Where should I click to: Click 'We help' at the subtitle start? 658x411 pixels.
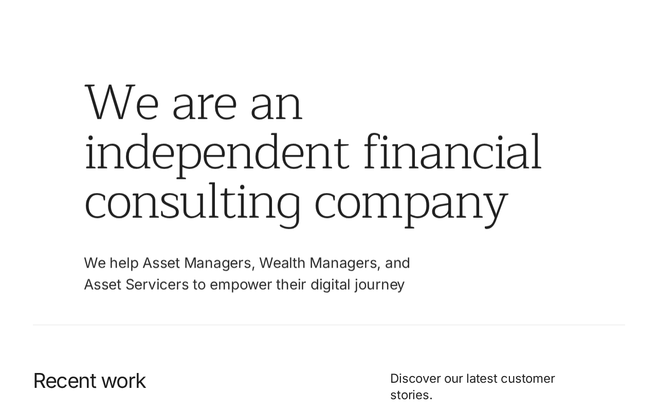tap(112, 264)
